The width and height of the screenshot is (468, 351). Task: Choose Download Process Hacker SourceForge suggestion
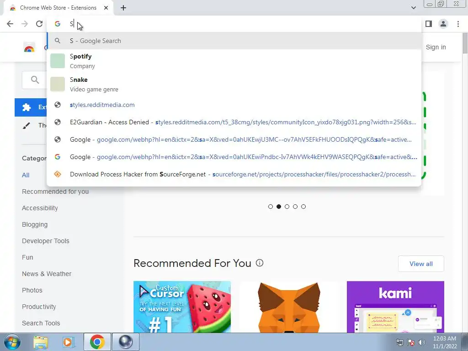(234, 174)
